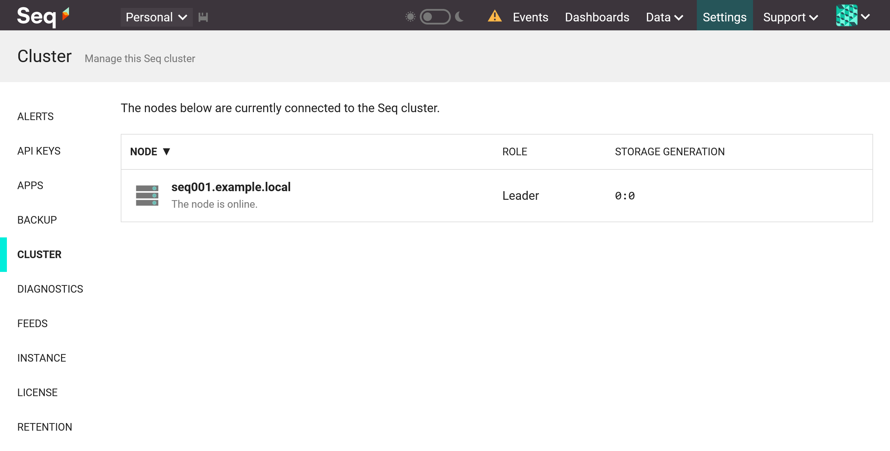
Task: Open the Personal workspace dropdown
Action: (156, 17)
